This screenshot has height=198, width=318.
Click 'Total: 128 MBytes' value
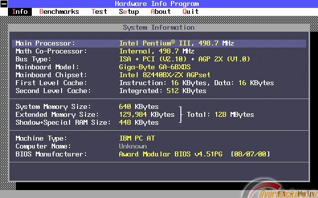[220, 114]
